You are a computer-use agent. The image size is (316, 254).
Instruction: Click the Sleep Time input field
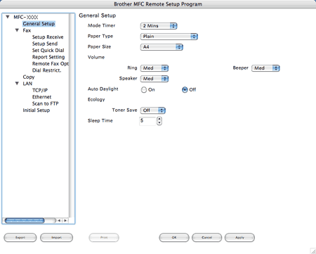tap(147, 121)
